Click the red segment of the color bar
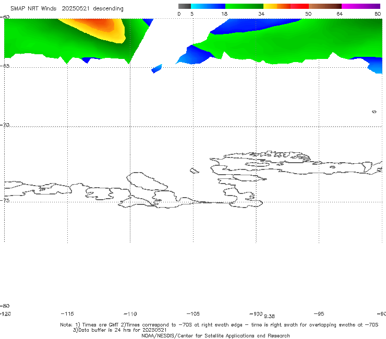 tap(299, 6)
